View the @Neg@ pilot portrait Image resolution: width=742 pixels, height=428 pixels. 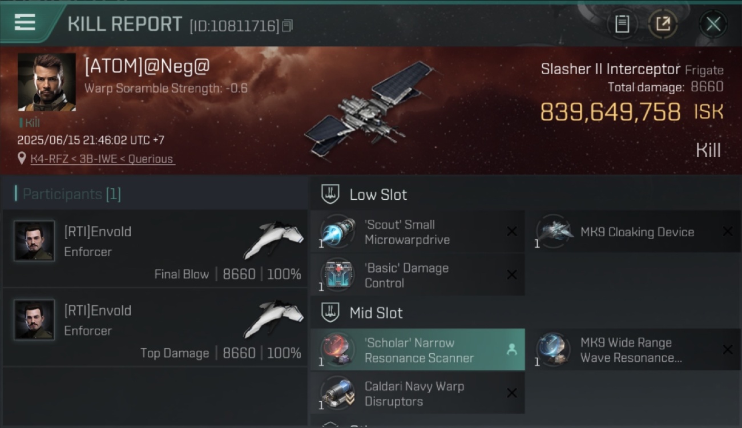46,82
